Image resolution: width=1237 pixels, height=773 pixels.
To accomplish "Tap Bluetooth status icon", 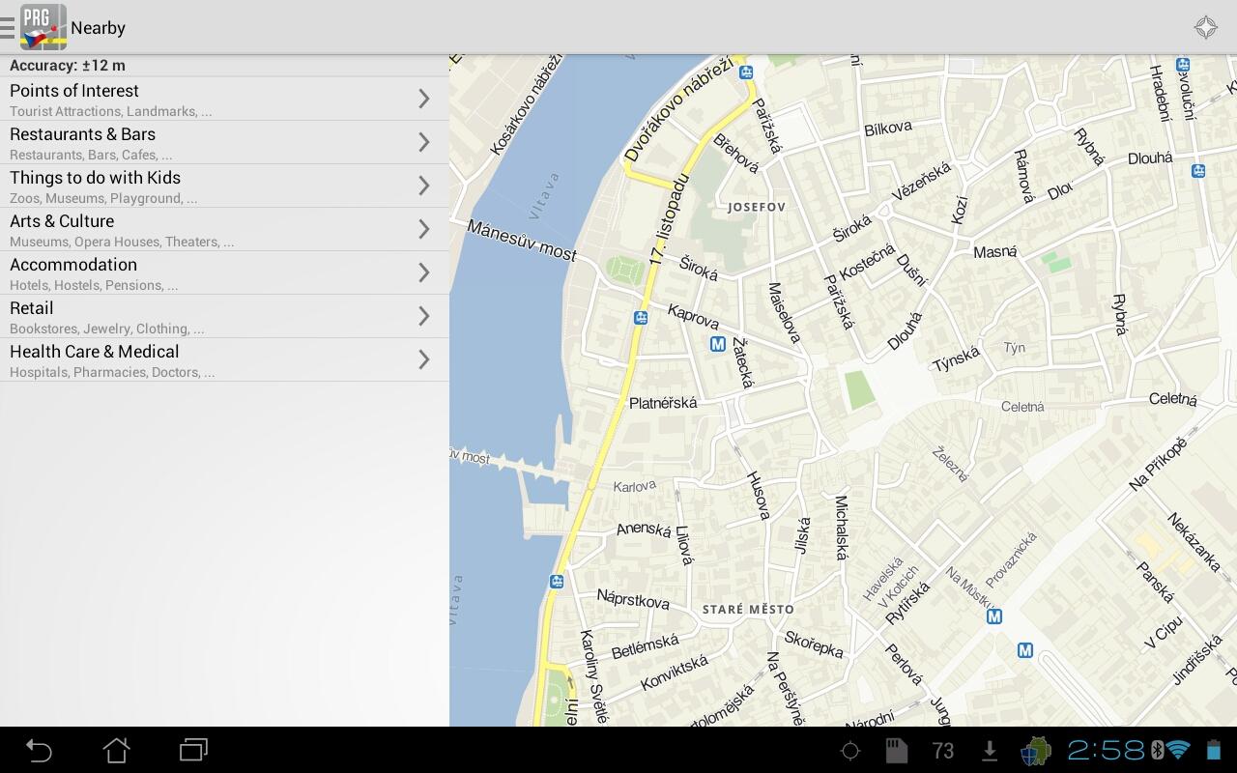I will tap(1157, 750).
